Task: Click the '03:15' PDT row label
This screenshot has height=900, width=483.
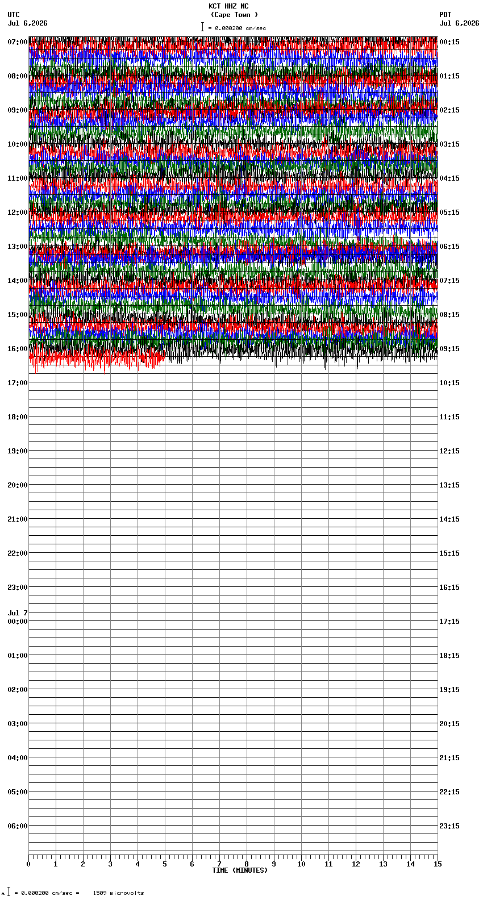Action: pyautogui.click(x=449, y=144)
